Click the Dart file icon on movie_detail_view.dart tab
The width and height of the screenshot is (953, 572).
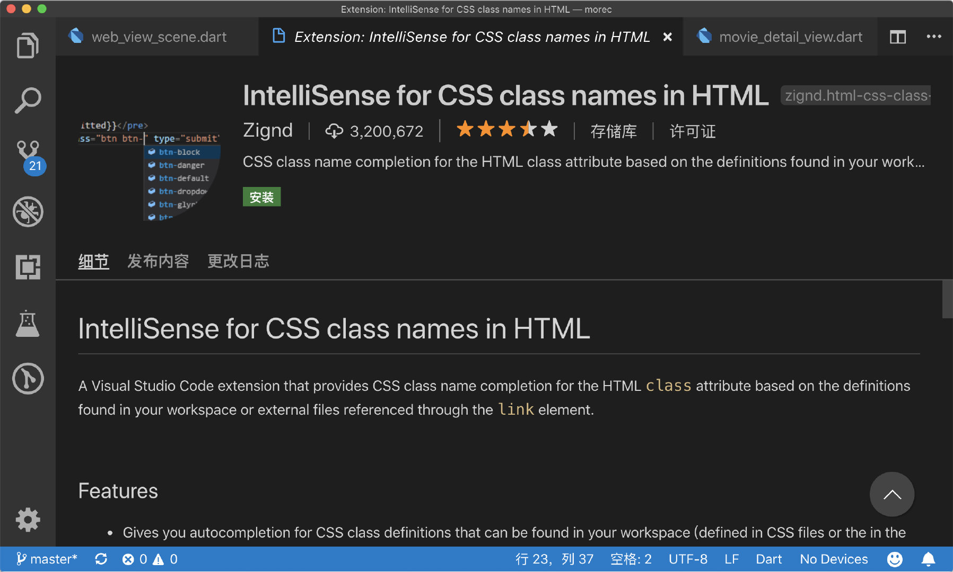[x=704, y=36]
